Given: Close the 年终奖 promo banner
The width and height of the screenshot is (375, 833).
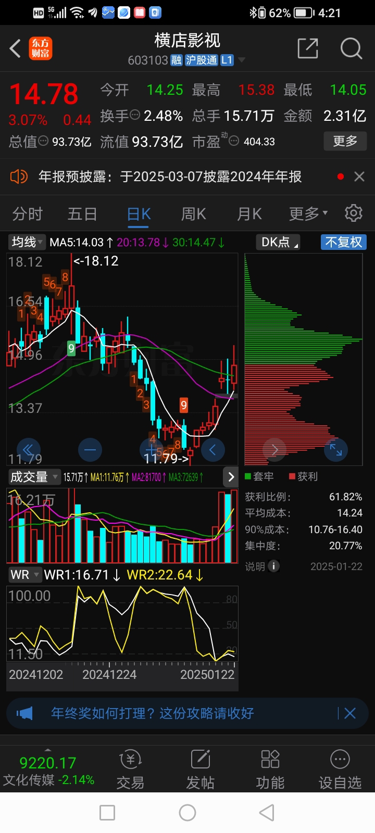Looking at the screenshot, I should [350, 713].
